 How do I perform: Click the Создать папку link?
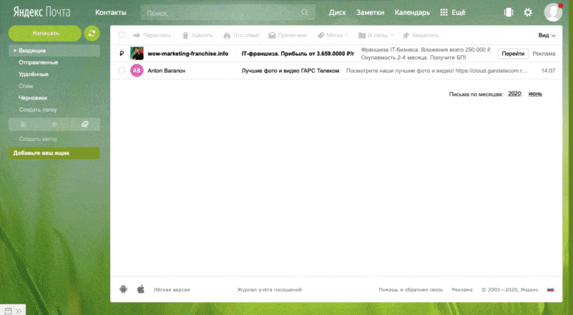[38, 110]
